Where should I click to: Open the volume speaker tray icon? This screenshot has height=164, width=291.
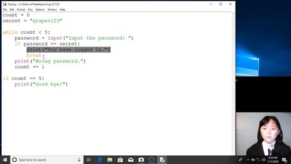click(x=263, y=160)
